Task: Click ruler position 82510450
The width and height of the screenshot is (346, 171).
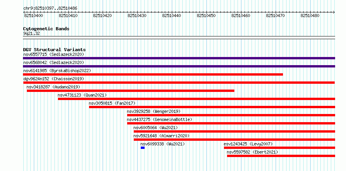Action: 206,16
